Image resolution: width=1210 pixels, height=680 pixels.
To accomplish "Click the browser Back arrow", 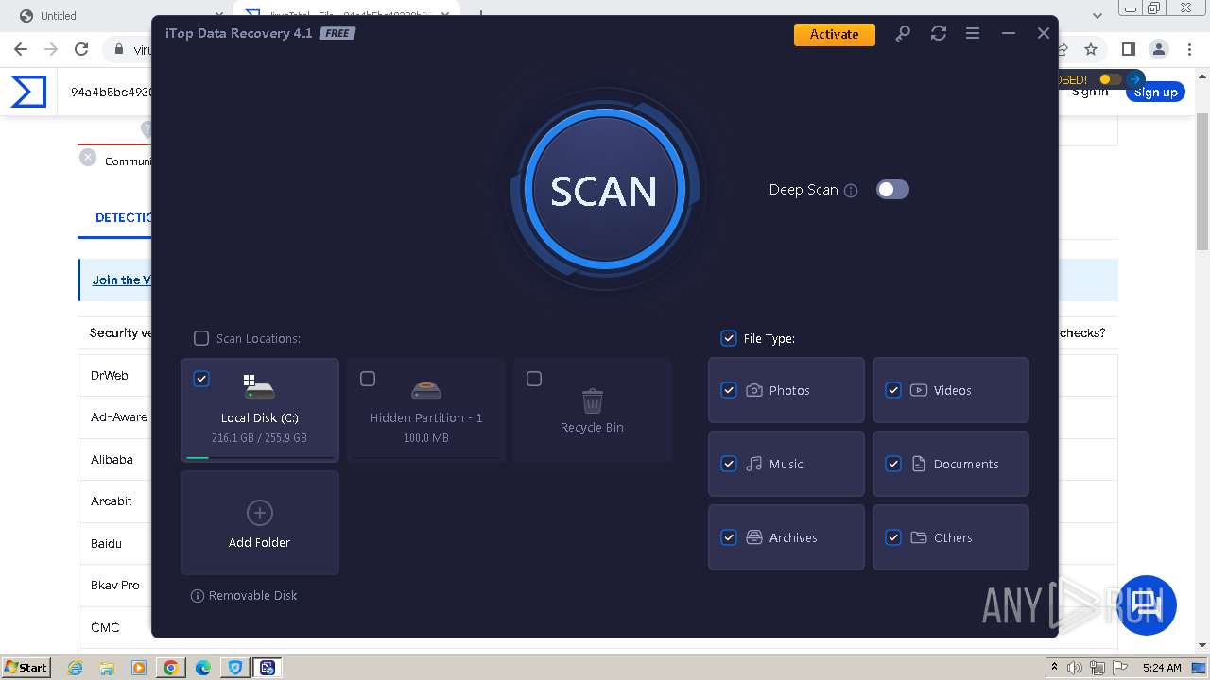I will [x=21, y=49].
